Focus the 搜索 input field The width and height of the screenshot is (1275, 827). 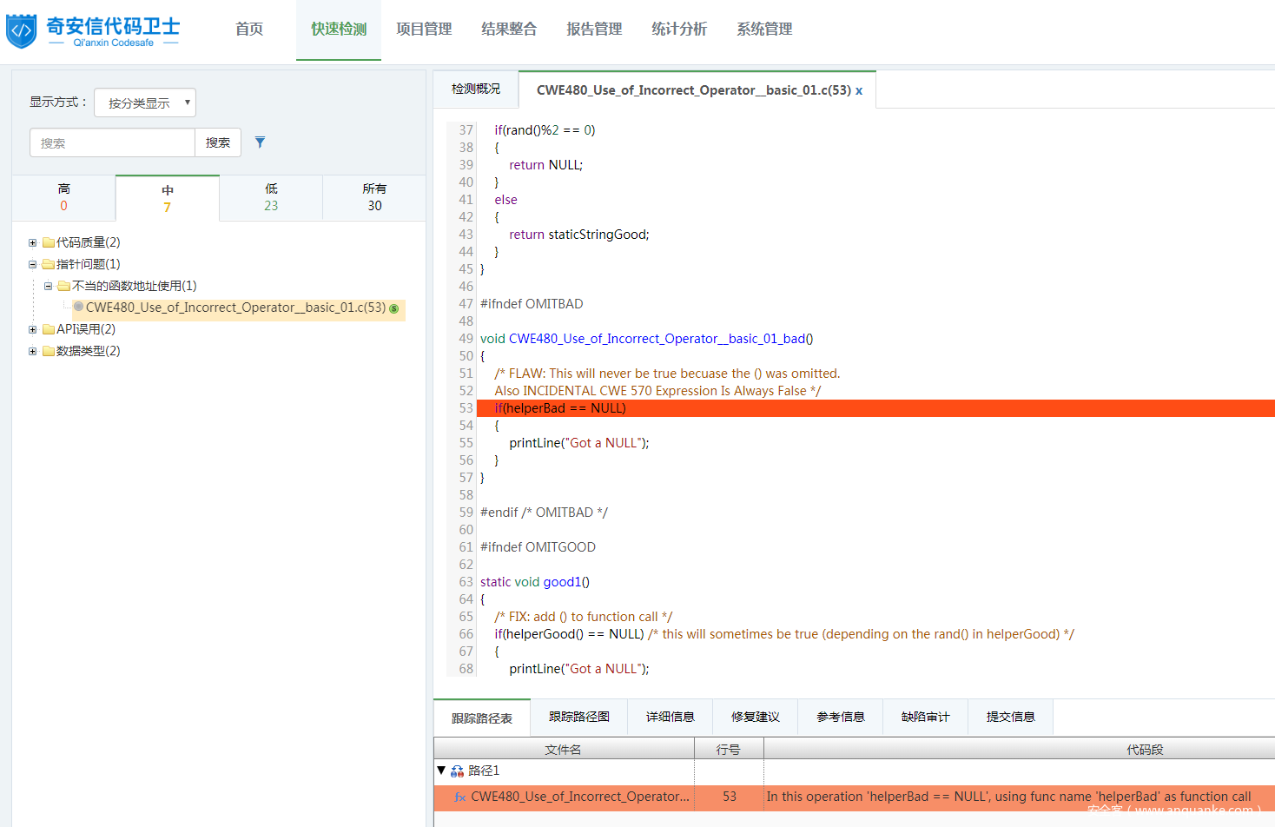coord(112,142)
